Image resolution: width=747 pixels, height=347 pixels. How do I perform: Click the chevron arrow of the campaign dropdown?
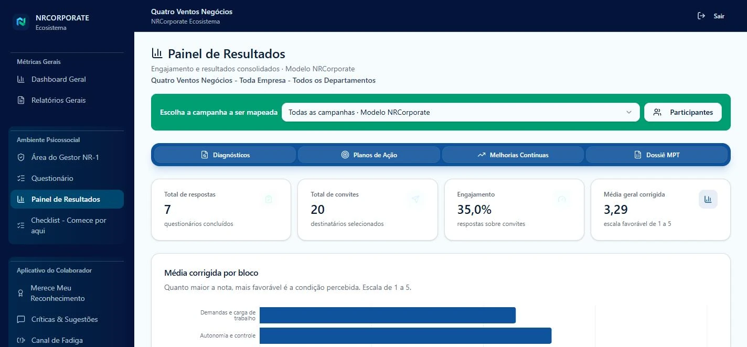(629, 112)
